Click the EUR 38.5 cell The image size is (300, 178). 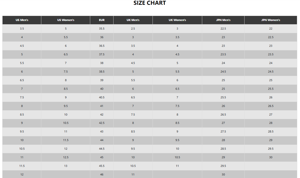[102, 72]
